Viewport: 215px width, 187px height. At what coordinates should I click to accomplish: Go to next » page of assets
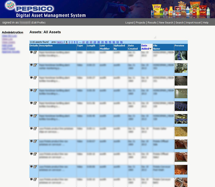pyautogui.click(x=60, y=42)
